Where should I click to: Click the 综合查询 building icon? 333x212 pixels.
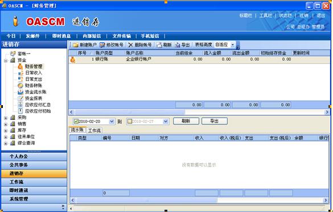(x=13, y=143)
